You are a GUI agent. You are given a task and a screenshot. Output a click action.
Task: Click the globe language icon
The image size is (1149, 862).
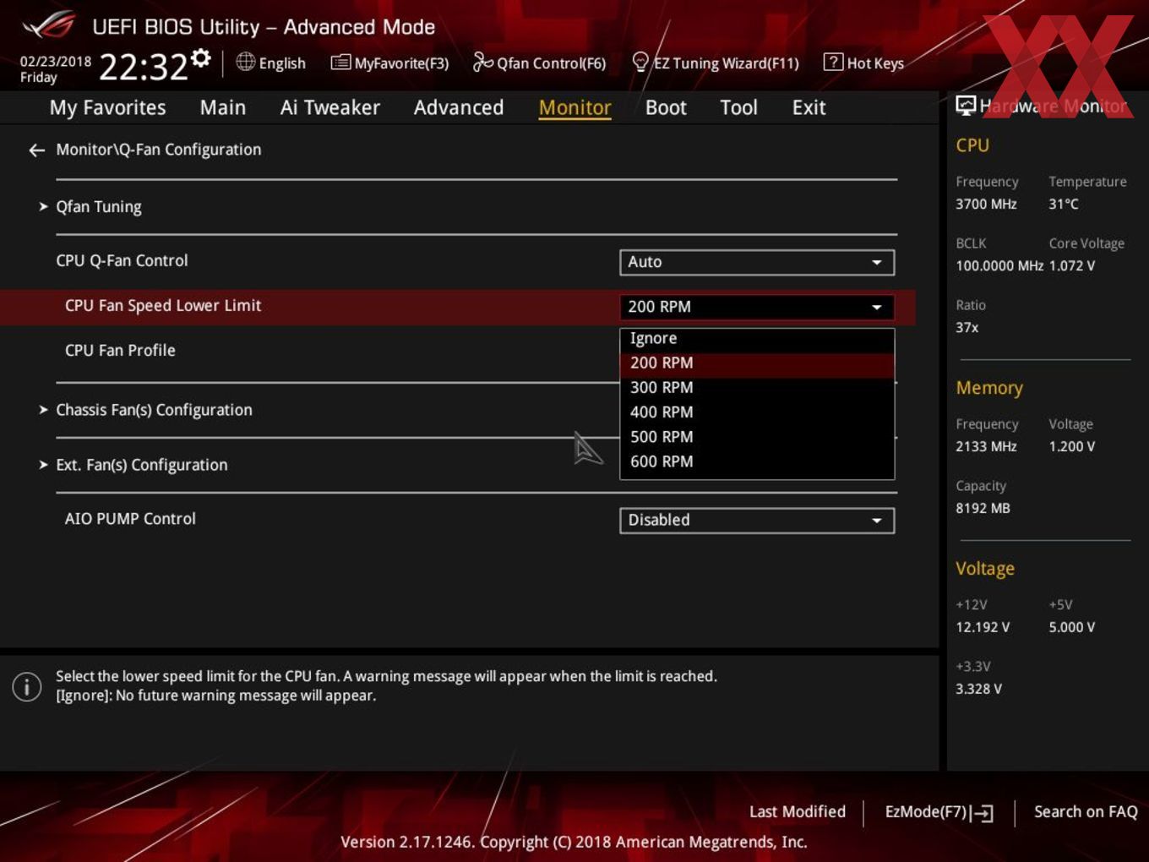click(x=245, y=62)
